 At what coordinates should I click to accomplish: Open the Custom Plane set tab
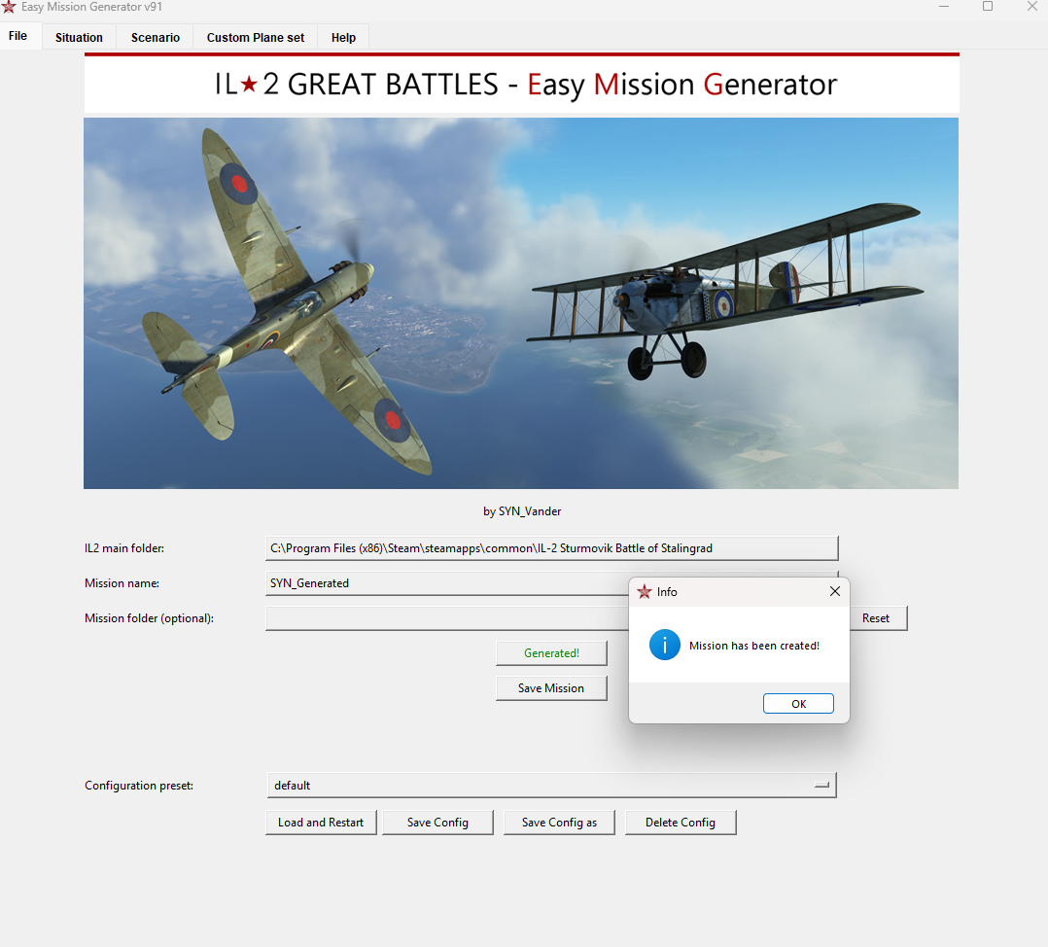pyautogui.click(x=256, y=37)
